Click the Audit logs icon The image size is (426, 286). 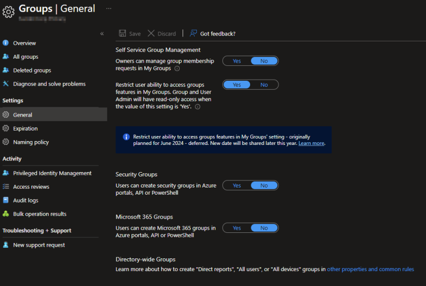6,200
